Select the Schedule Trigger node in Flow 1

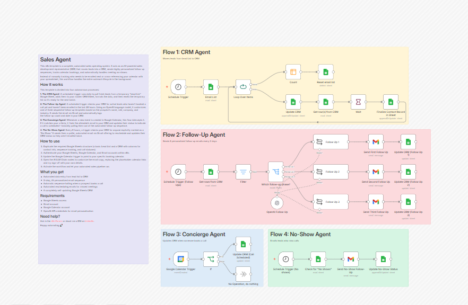pyautogui.click(x=178, y=87)
